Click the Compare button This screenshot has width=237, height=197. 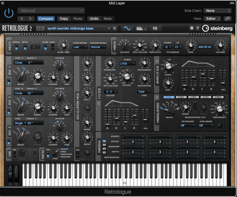point(46,18)
